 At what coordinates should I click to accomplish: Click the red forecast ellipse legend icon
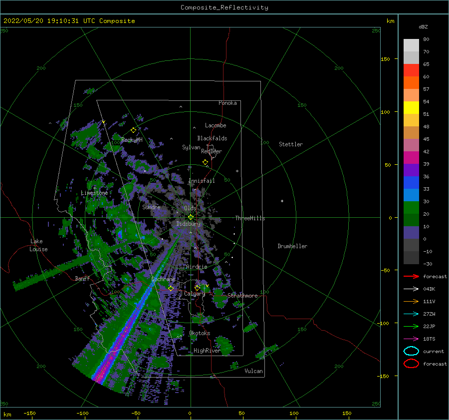[x=411, y=364]
